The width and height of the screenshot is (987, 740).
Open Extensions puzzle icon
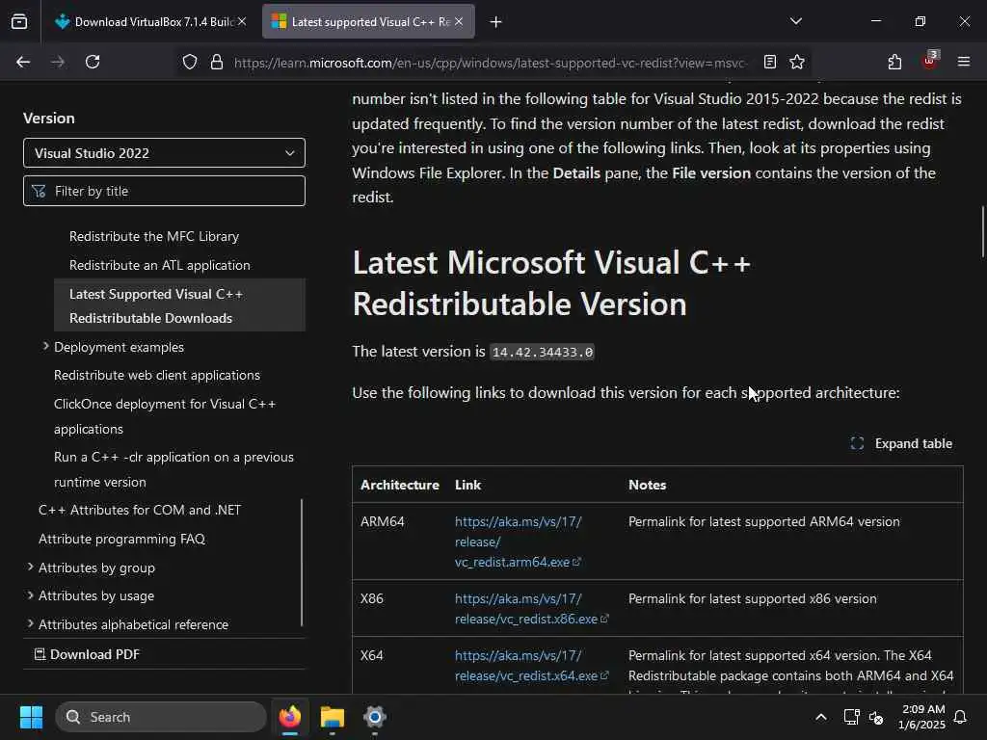click(894, 63)
